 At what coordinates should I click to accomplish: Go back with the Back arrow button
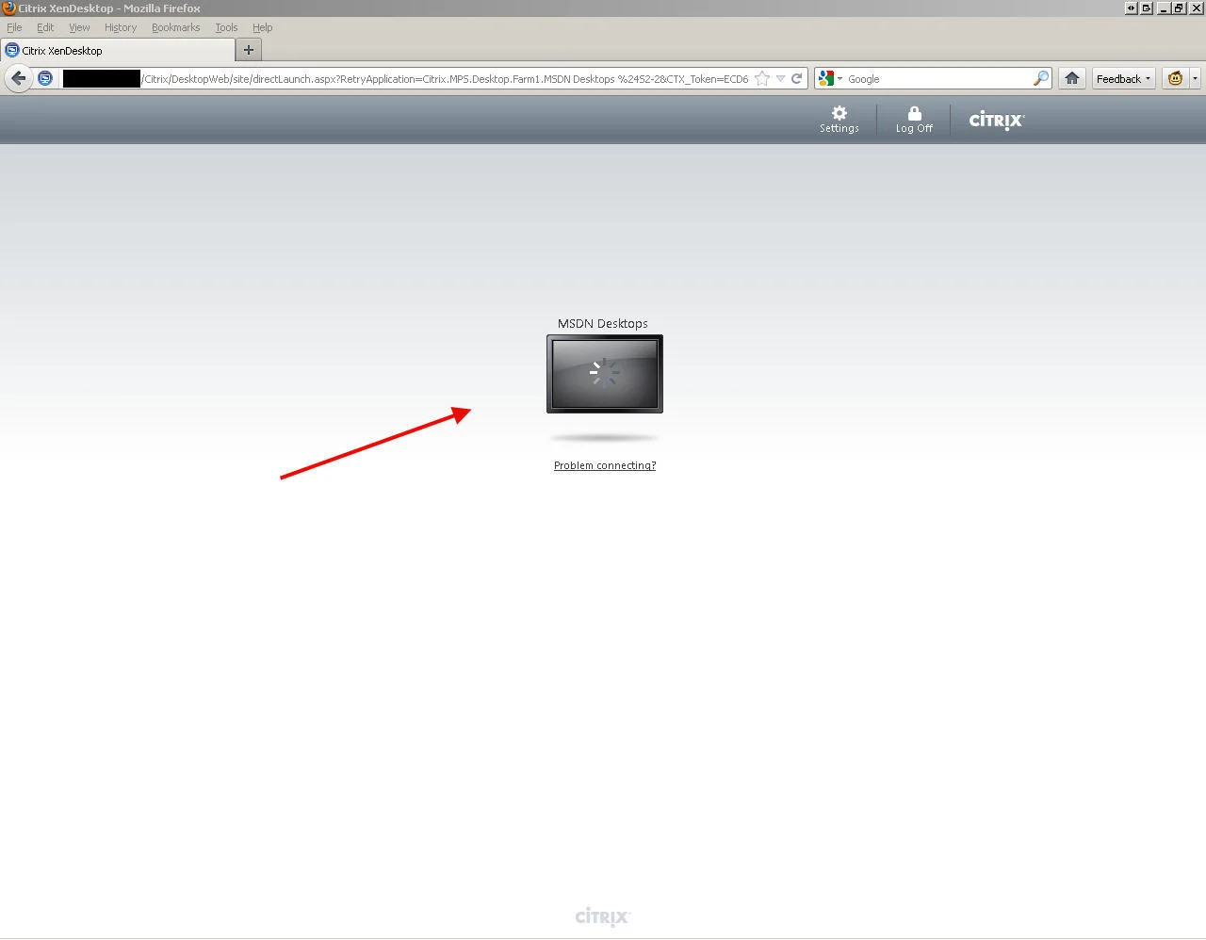point(18,79)
